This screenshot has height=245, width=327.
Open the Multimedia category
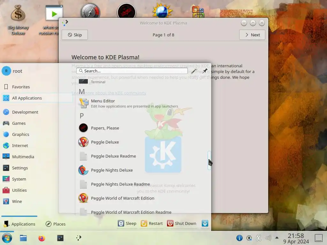pos(37,157)
